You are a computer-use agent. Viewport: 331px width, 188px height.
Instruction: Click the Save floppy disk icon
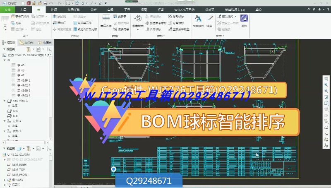point(46,3)
